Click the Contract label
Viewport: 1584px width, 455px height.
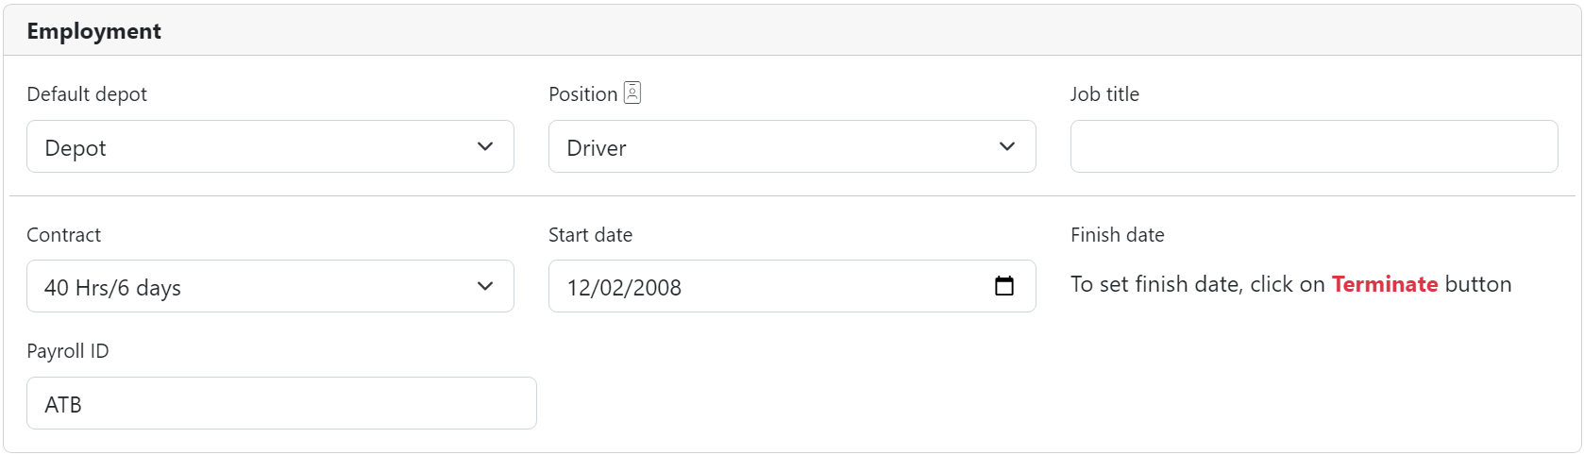63,235
